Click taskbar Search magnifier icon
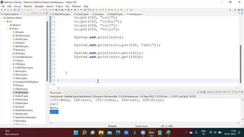The image size is (244, 137). click(x=84, y=133)
